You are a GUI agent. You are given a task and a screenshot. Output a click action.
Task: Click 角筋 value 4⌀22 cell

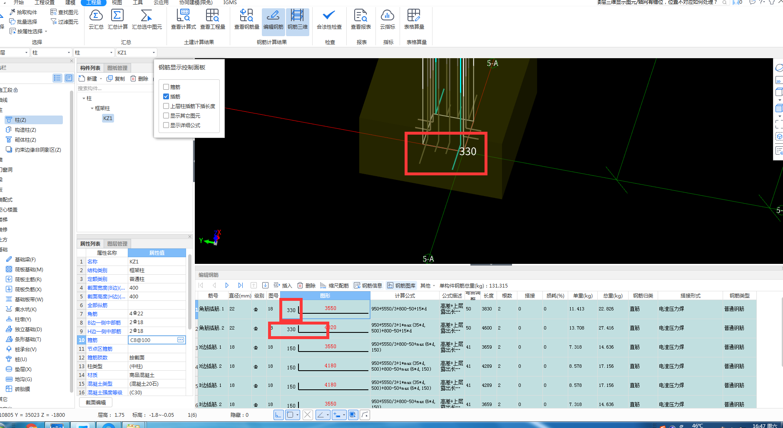(157, 314)
